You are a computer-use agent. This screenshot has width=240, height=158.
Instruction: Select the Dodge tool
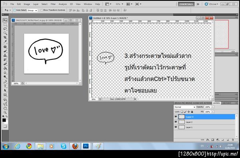tap(5, 77)
